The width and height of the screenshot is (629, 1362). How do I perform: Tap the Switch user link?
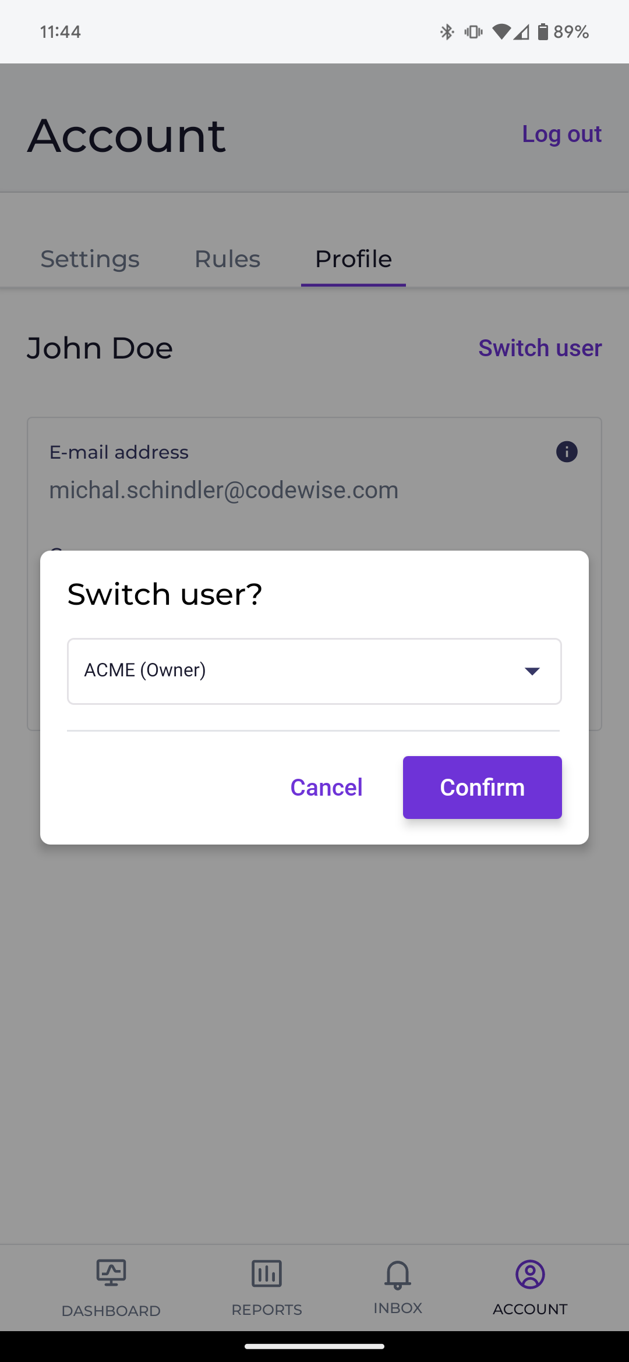[540, 348]
